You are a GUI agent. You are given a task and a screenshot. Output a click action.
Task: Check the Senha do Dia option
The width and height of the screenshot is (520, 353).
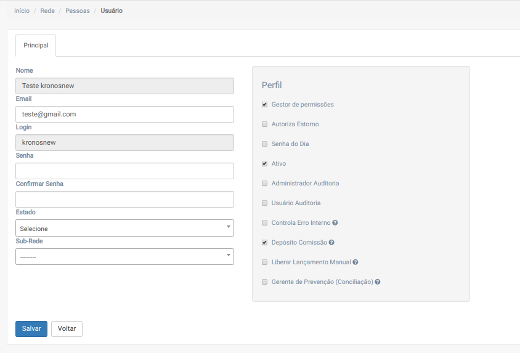click(265, 144)
